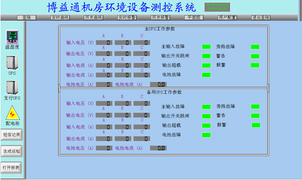Select the UPS cabinet icon
The image size is (302, 180).
12,63
